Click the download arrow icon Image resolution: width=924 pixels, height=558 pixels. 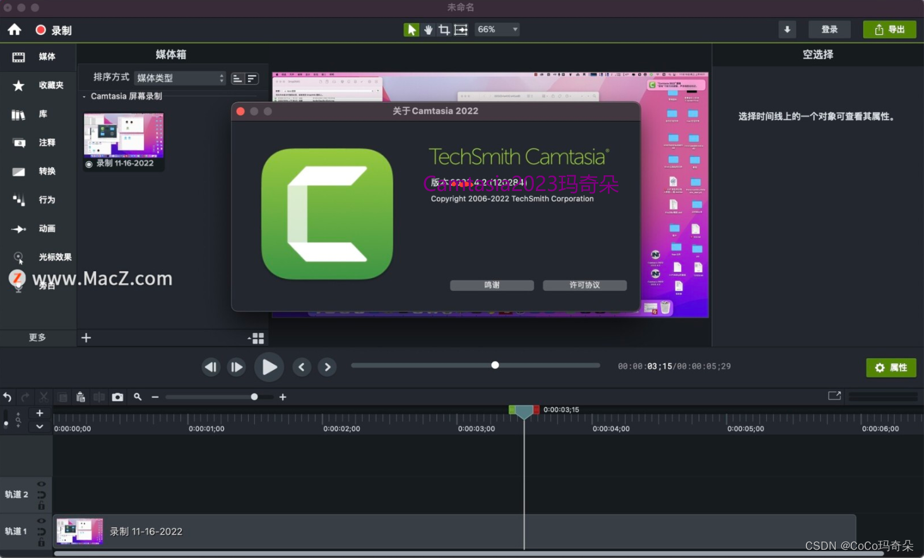[787, 30]
